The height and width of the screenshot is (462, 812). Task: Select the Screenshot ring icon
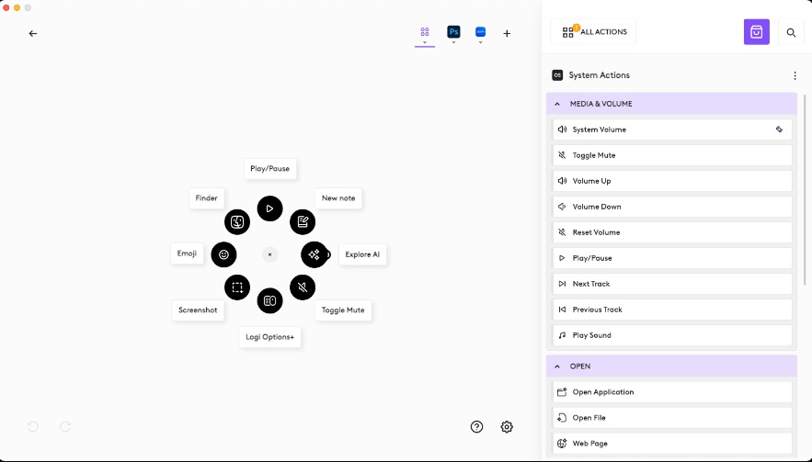(x=237, y=287)
